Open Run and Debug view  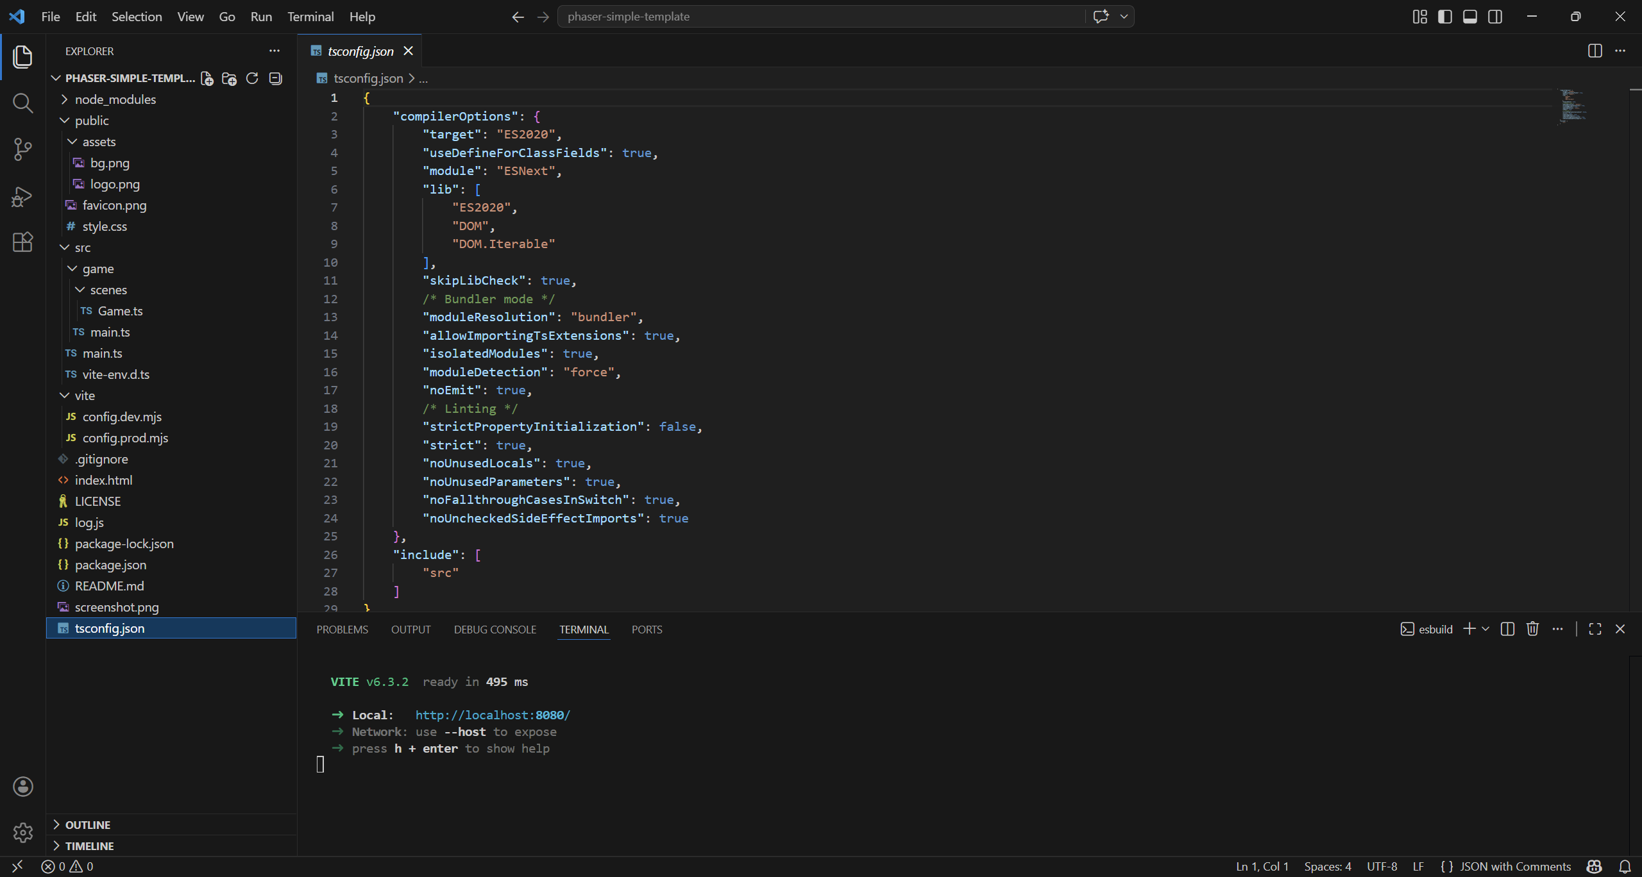(x=22, y=196)
